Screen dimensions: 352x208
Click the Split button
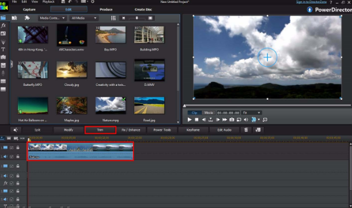[x=37, y=130]
